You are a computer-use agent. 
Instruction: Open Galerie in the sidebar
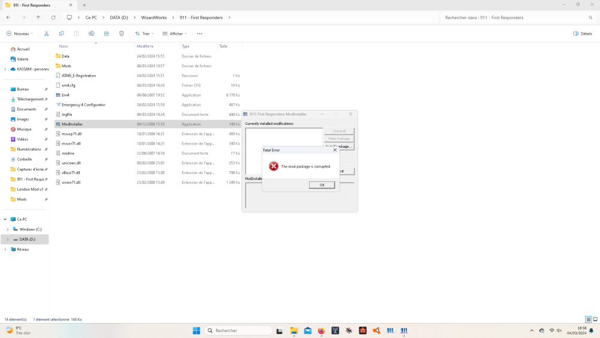[x=23, y=59]
